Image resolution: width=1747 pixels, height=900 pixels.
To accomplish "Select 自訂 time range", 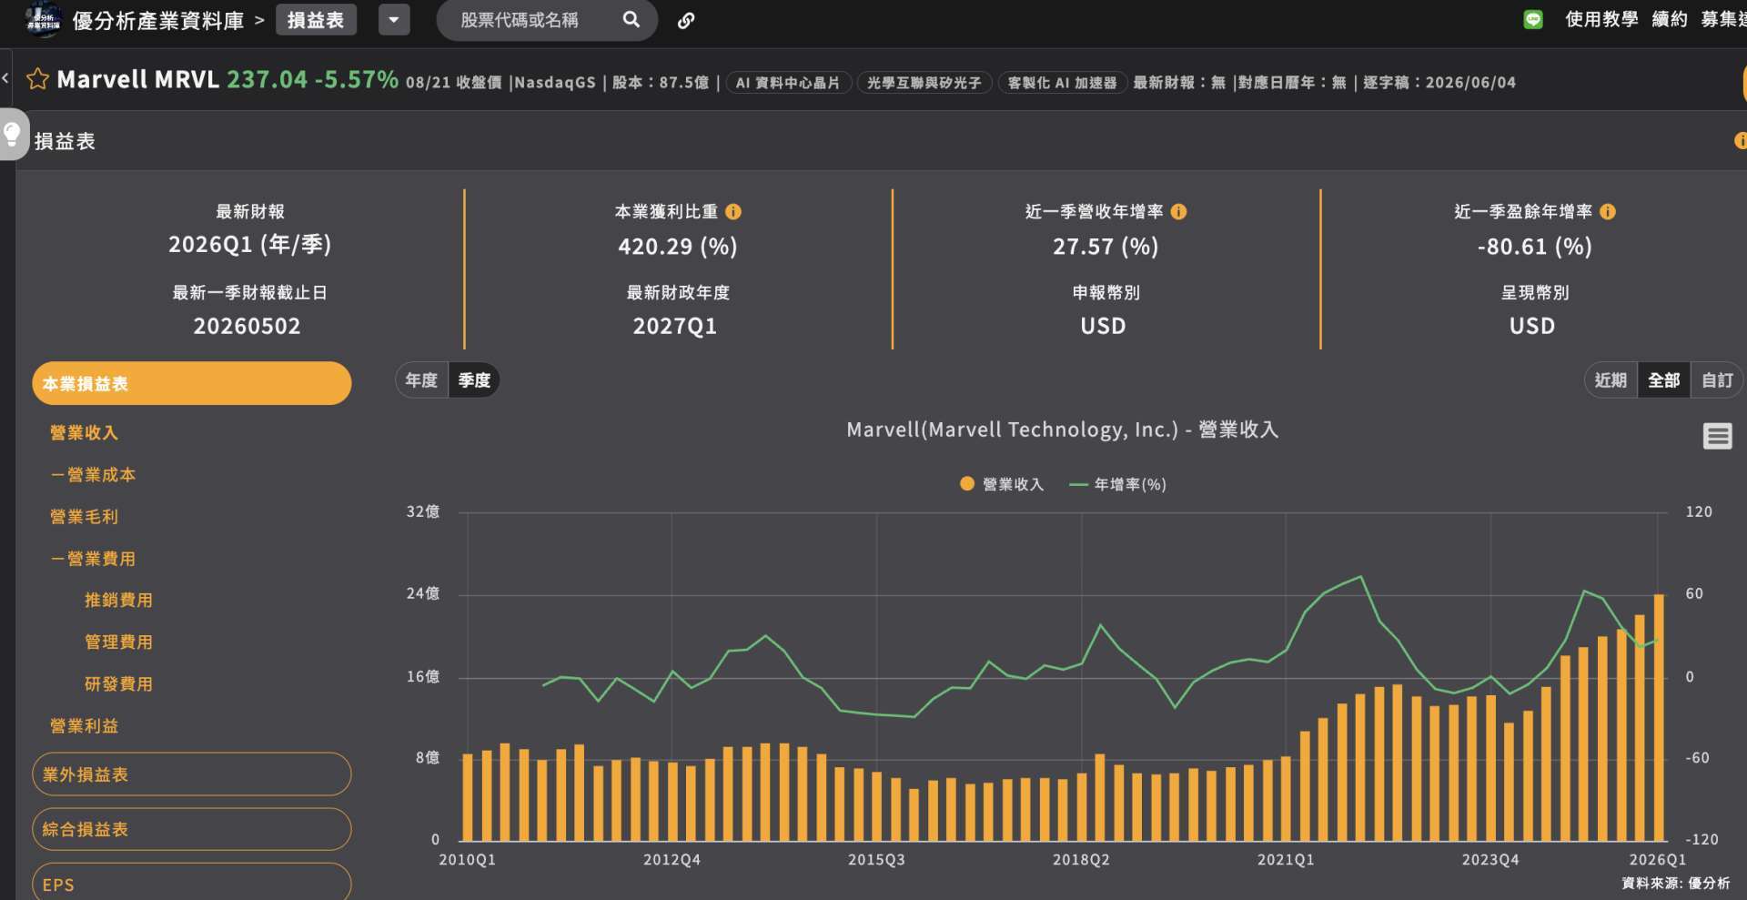I will 1717,380.
